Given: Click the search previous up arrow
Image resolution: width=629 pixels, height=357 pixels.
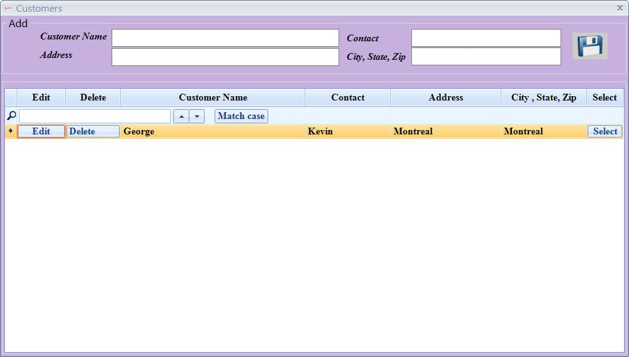Looking at the screenshot, I should tap(181, 117).
